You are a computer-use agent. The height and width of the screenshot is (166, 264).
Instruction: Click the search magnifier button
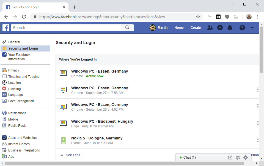coord(127,28)
